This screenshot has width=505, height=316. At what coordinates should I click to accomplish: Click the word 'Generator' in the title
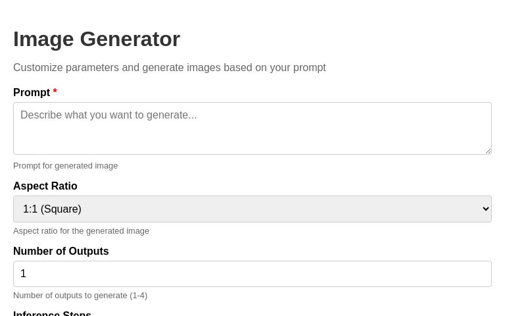[x=130, y=39]
